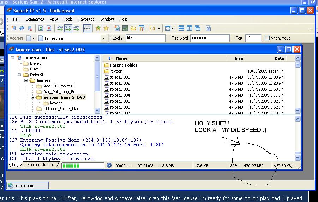Image resolution: width=318 pixels, height=202 pixels.
Task: Sort file list by Date column
Action: click(279, 58)
